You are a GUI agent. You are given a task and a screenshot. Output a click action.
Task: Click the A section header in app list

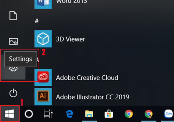point(38,60)
